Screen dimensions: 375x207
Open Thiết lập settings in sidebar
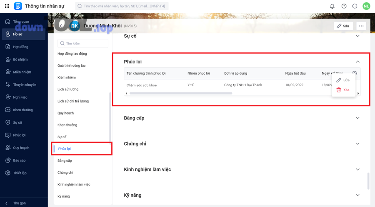click(20, 173)
